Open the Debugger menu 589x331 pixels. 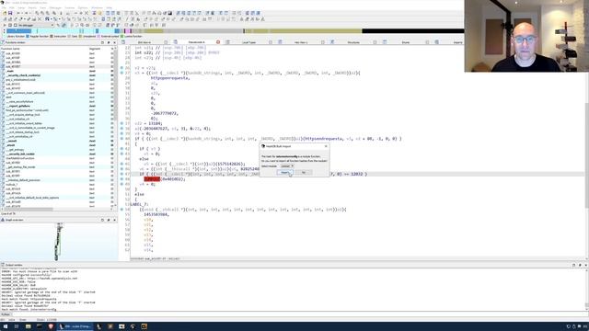(x=55, y=7)
